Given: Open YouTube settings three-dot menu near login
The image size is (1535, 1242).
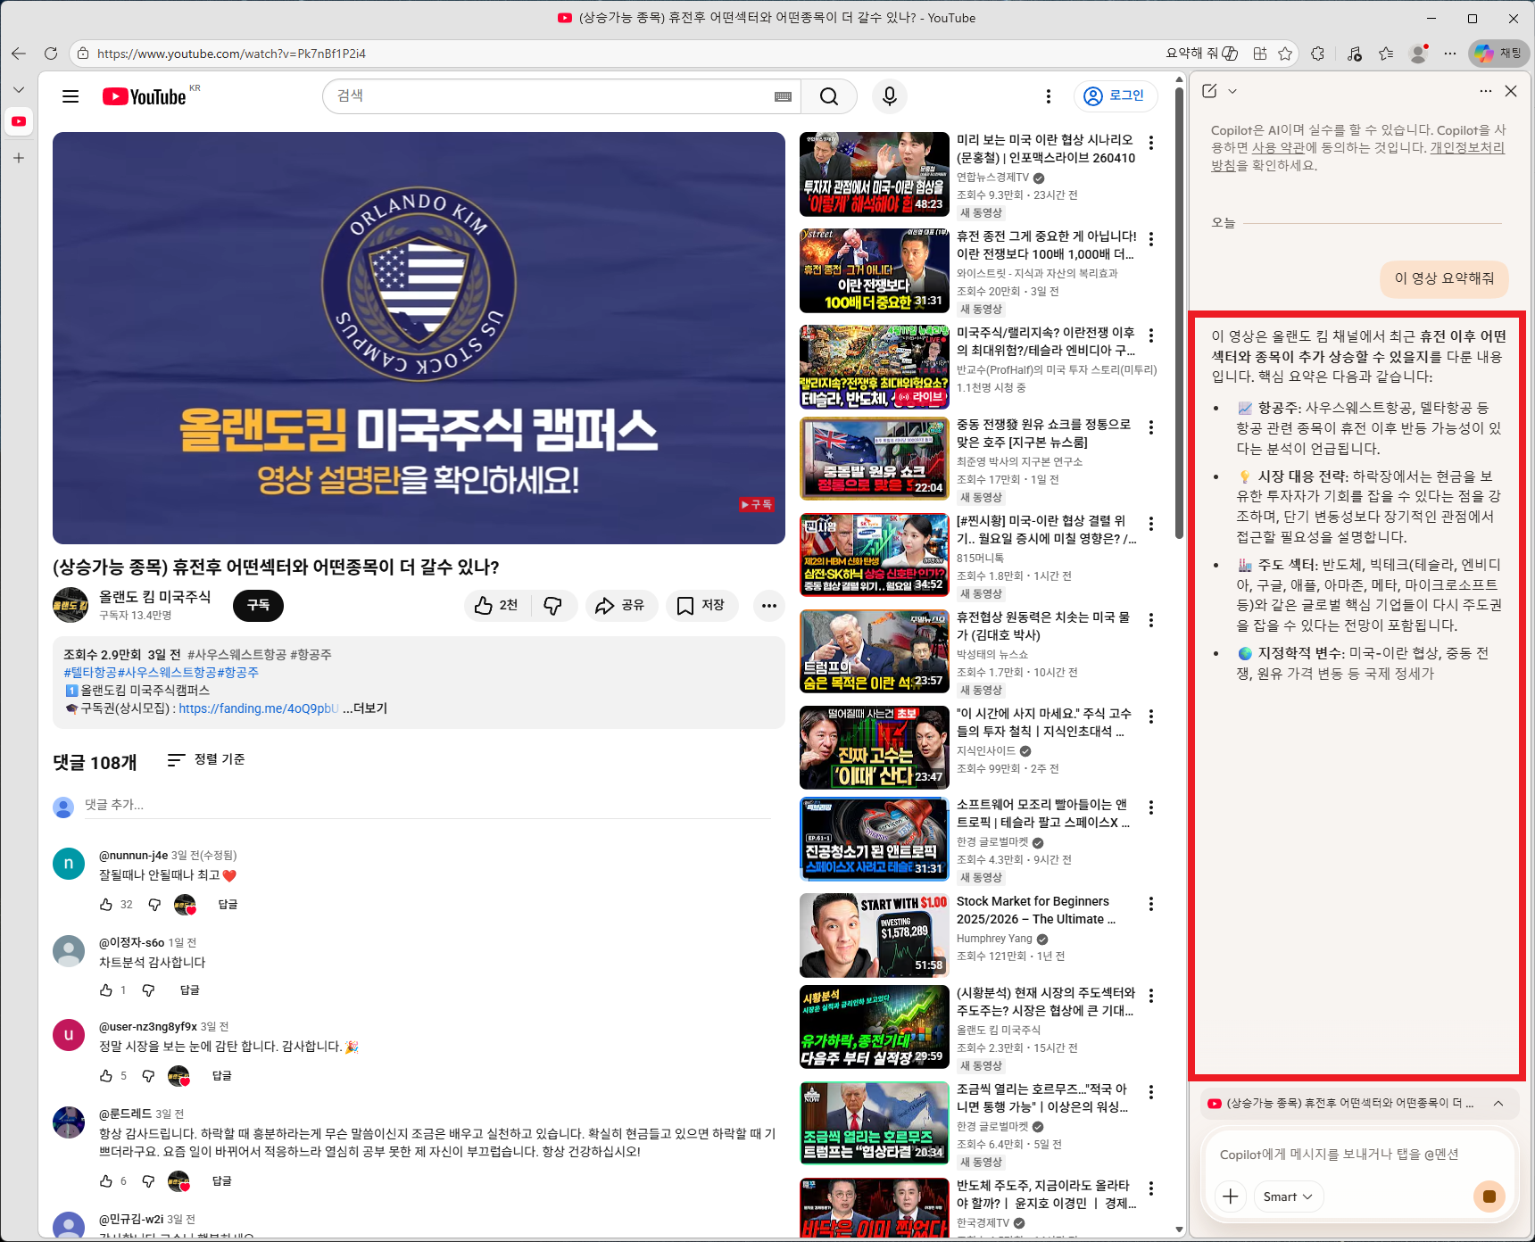Looking at the screenshot, I should 1048,96.
